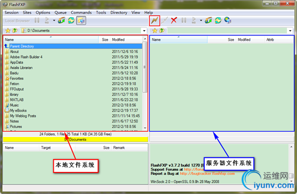297x194 pixels.
Task: Sort queue by Target column
Action: [57, 148]
